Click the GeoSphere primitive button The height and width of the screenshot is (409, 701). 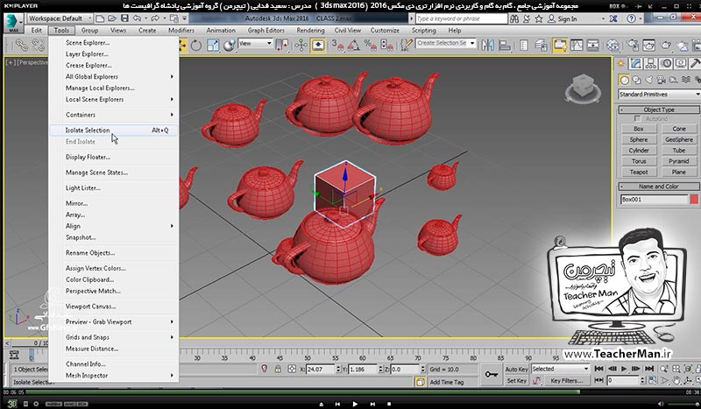678,139
